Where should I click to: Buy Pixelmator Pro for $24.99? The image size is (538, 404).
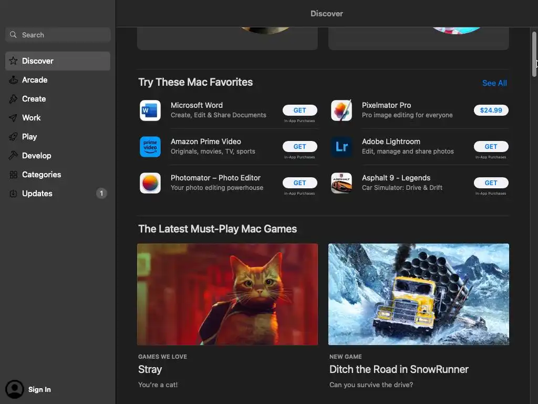[x=491, y=110]
